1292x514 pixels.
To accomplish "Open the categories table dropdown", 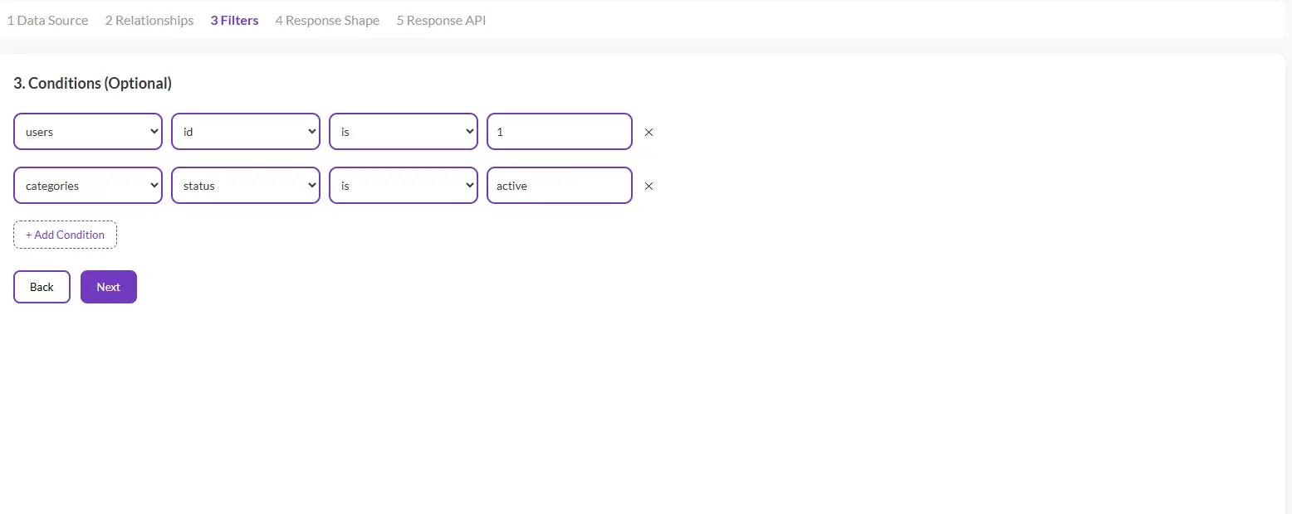I will (88, 186).
